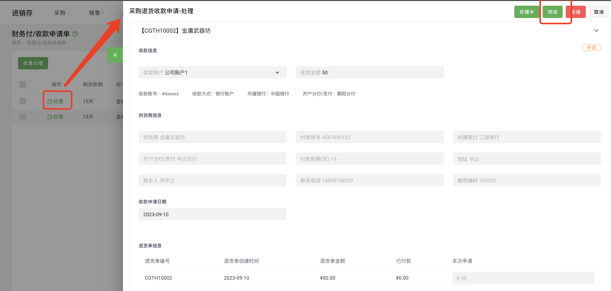Screen dimensions: 611x291
Task: Check the select-all checkbox in table header
Action: [23, 84]
